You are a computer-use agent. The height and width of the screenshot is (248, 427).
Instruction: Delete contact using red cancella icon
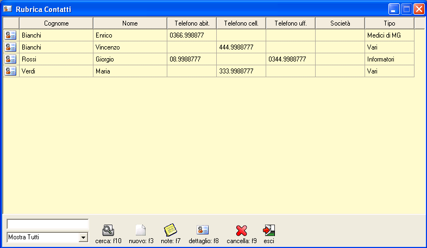coord(242,231)
